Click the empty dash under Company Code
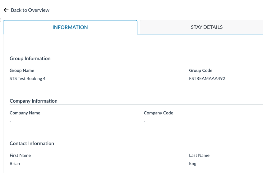The image size is (263, 173). 145,121
